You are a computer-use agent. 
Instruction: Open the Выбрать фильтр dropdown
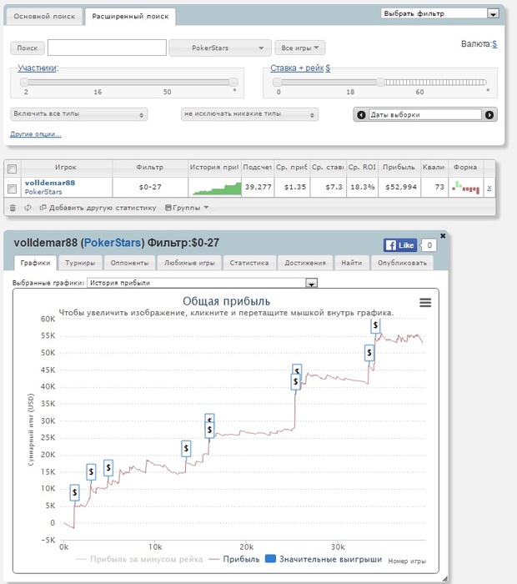coord(439,13)
